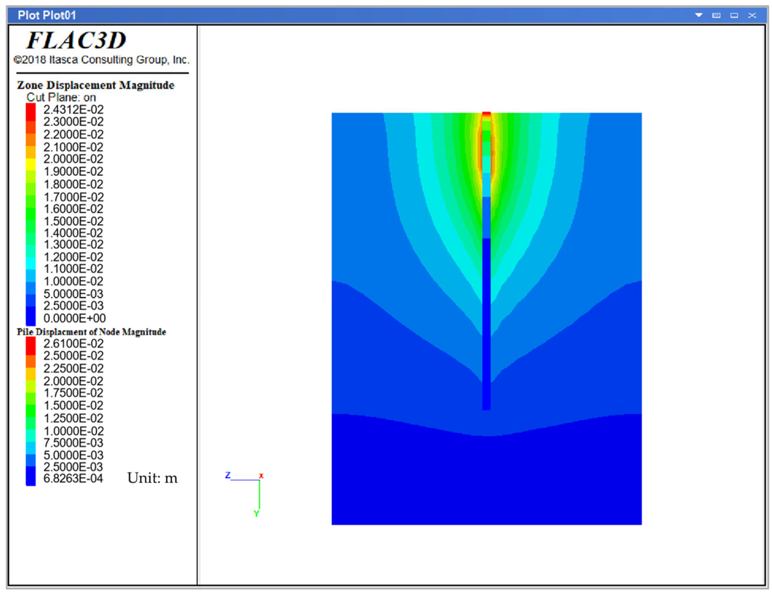Maximize the Plot01 pane
This screenshot has height=596, width=772.
point(734,15)
